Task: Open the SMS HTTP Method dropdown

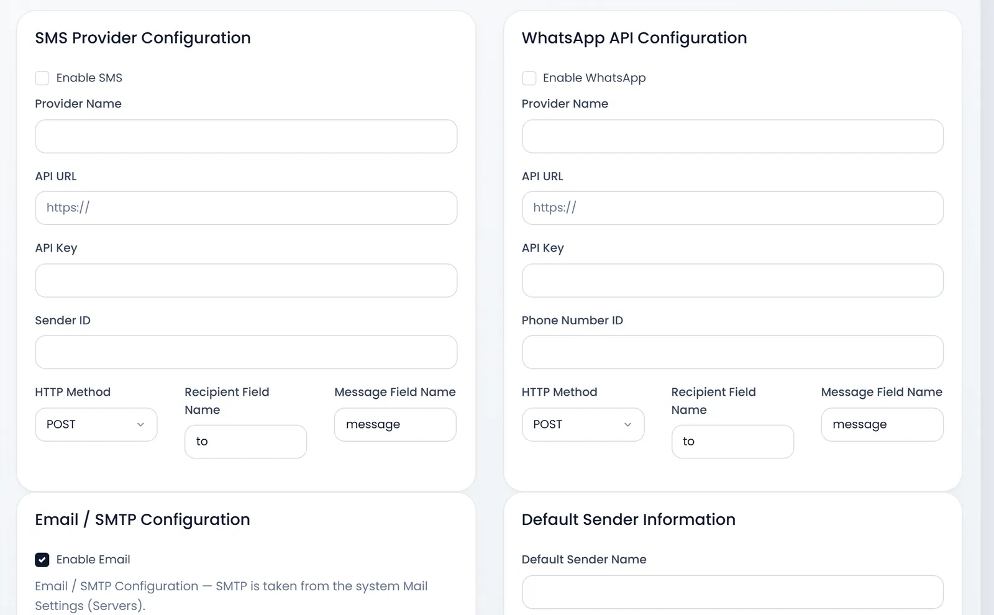Action: 96,424
